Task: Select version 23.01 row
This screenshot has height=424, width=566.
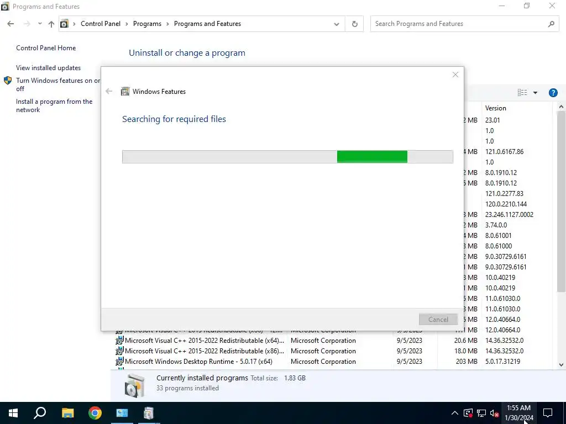Action: pyautogui.click(x=492, y=120)
